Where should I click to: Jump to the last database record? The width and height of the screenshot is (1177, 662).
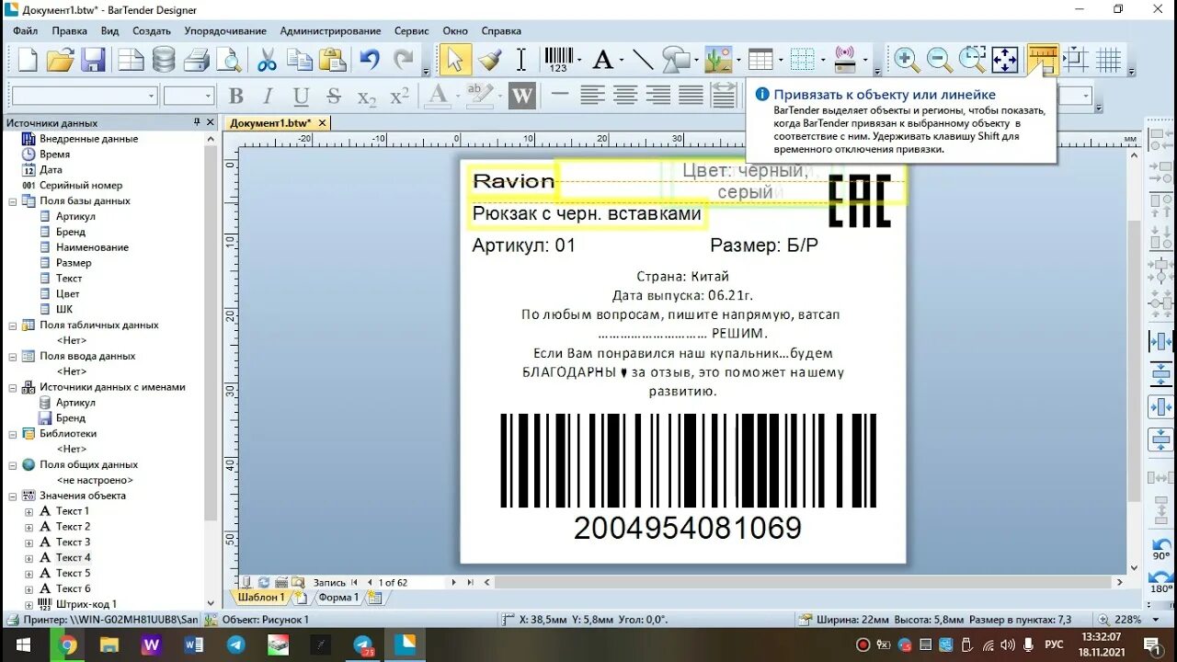(471, 582)
